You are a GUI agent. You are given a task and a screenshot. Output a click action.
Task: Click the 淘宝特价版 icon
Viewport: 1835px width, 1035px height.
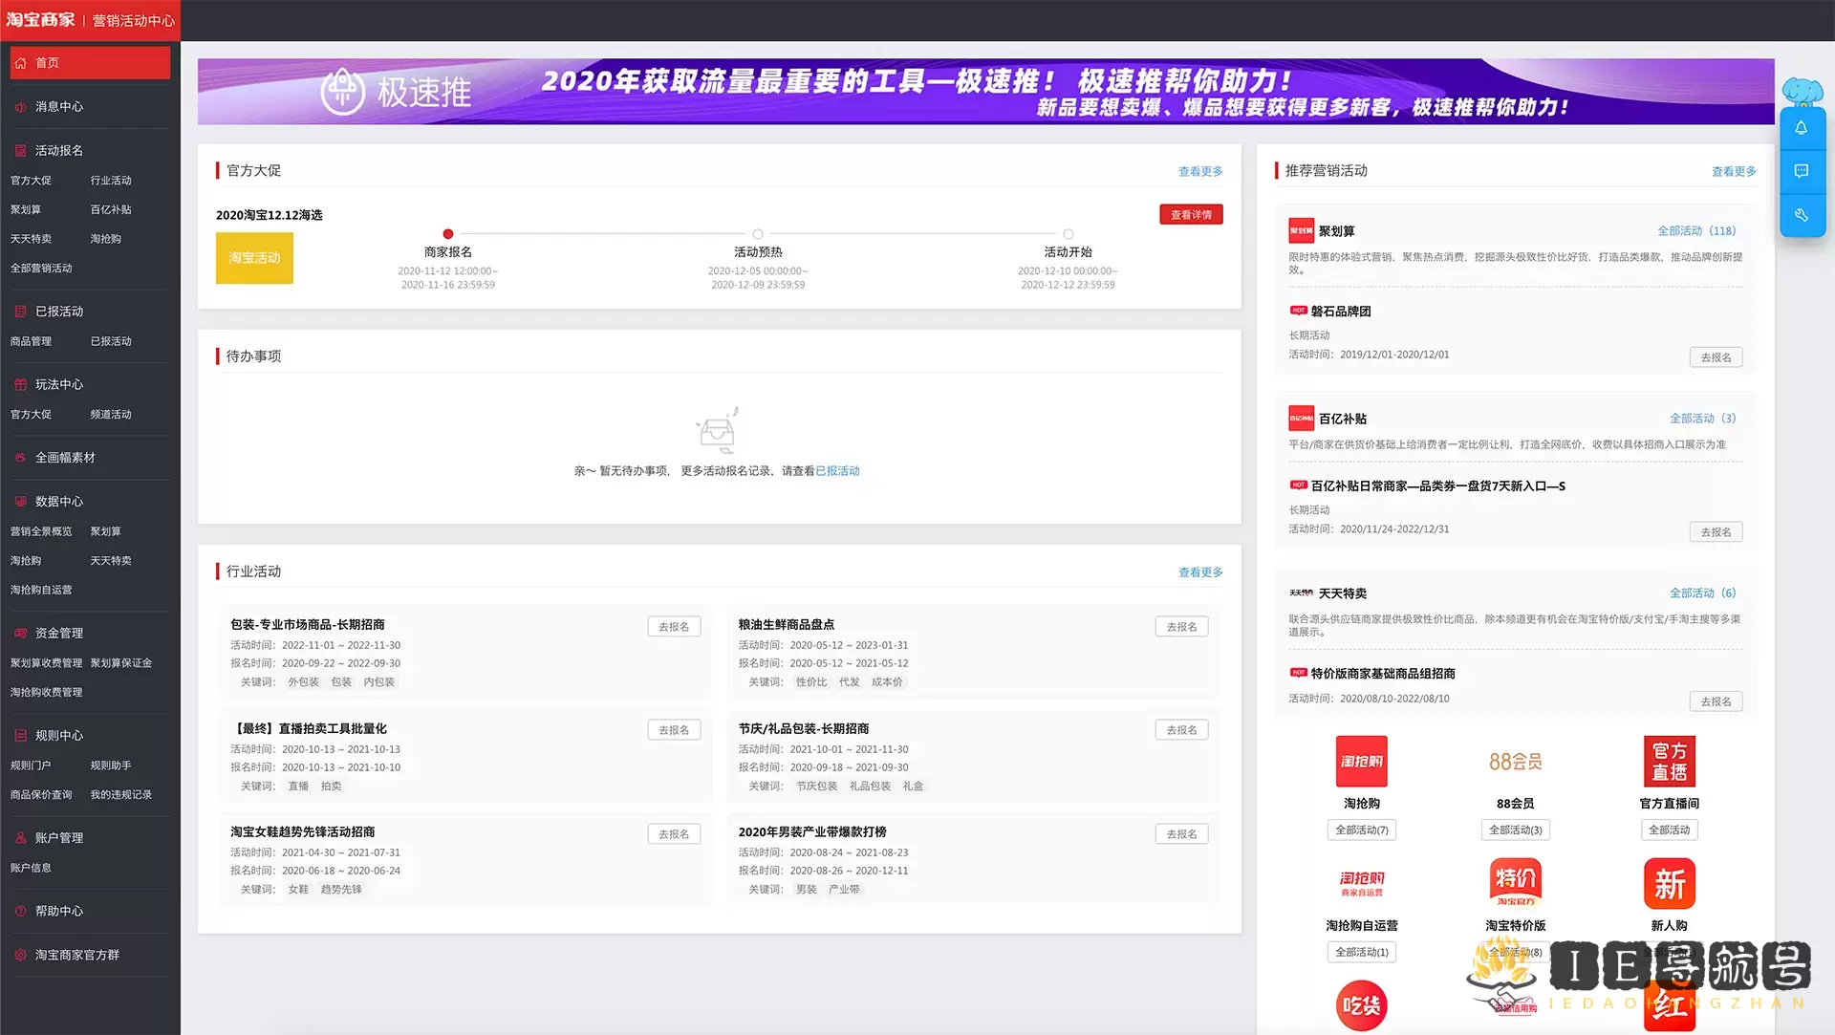(1515, 882)
